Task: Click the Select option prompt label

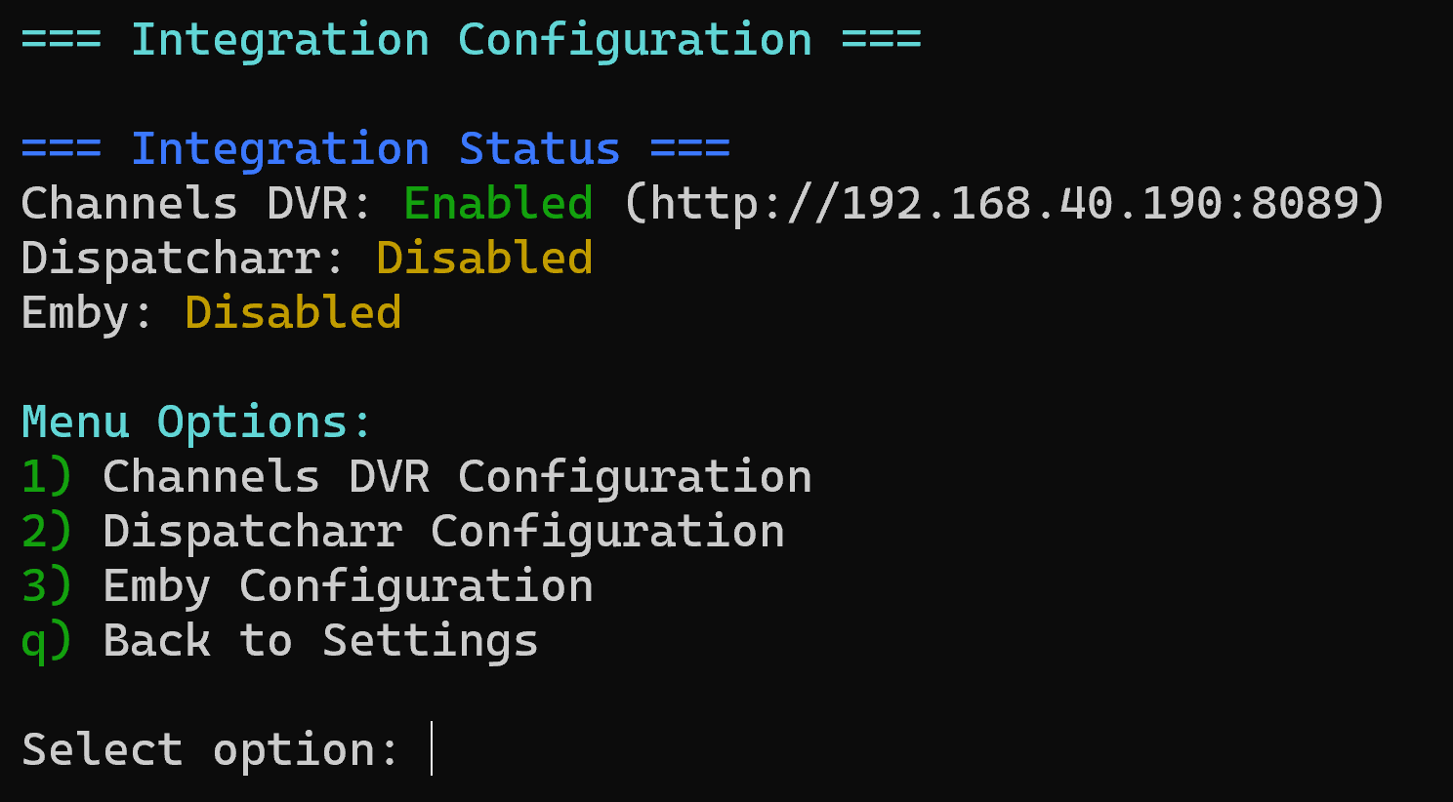Action: click(210, 751)
